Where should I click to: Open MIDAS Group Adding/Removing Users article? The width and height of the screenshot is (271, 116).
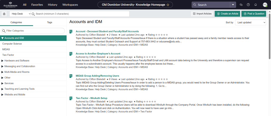(97, 76)
